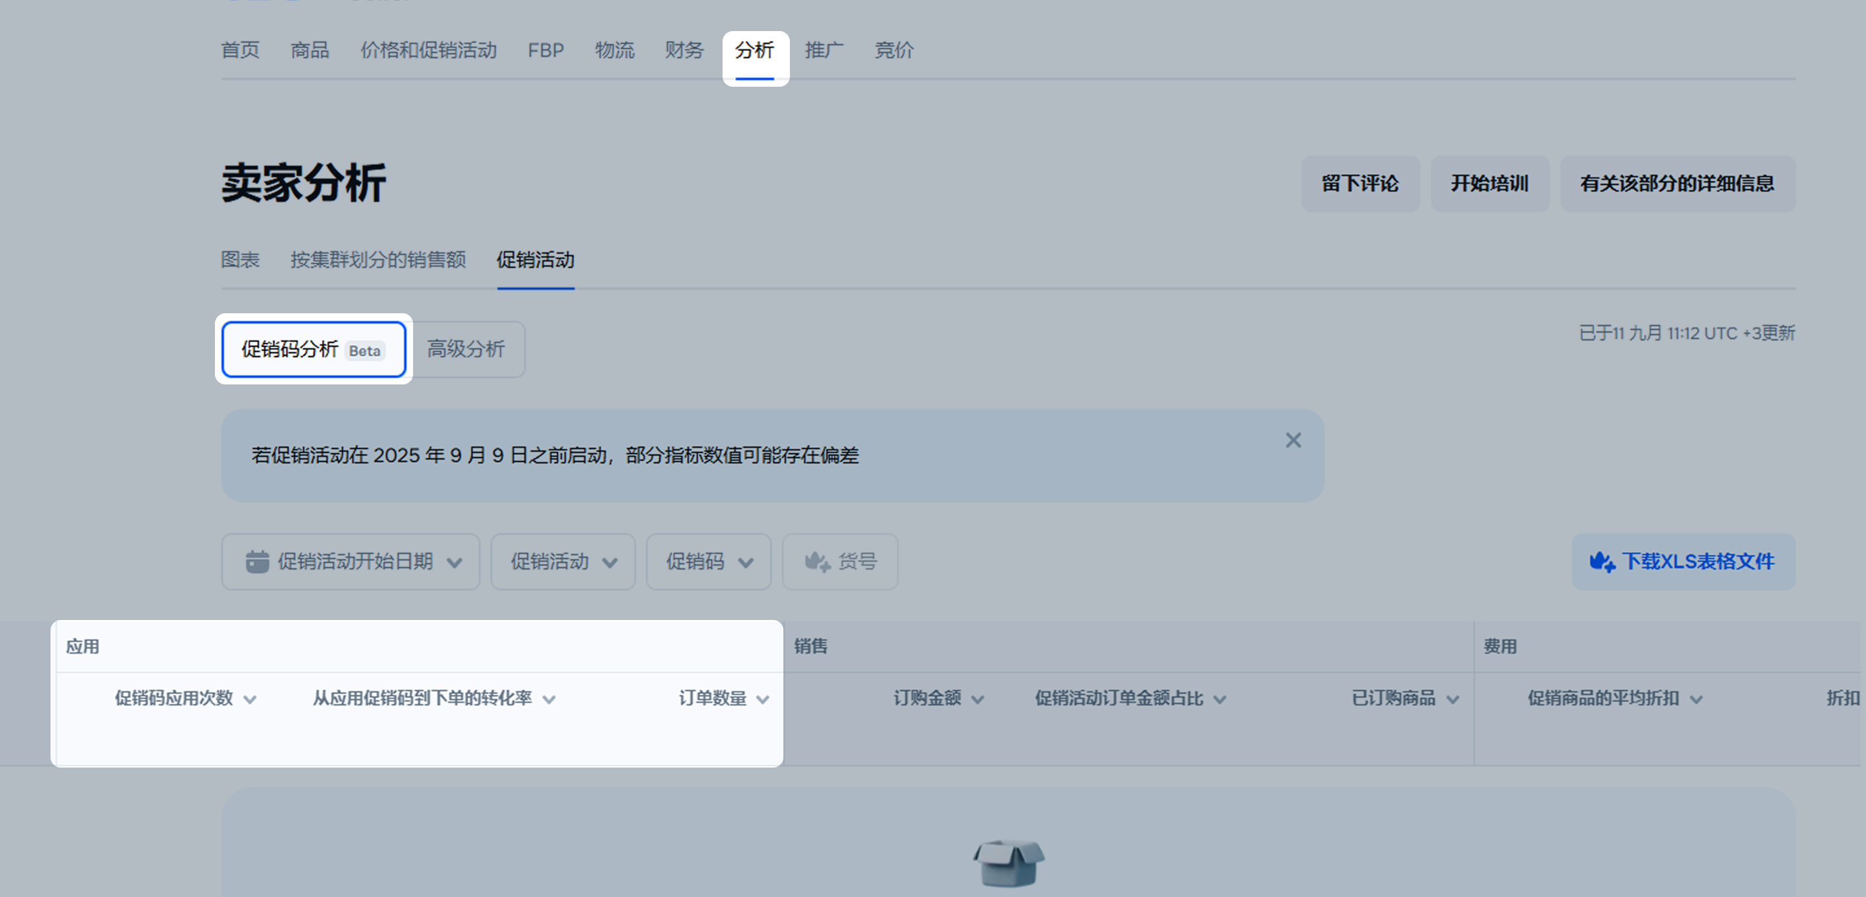Viewport: 1866px width, 897px height.
Task: Open the 分析 top navigation tab
Action: [x=754, y=50]
